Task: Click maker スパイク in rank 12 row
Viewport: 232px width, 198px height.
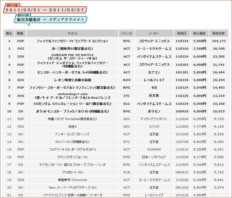Action: point(154,126)
